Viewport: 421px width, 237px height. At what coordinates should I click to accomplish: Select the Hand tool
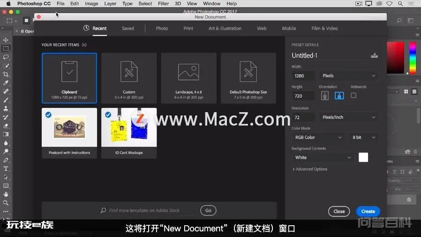6,194
